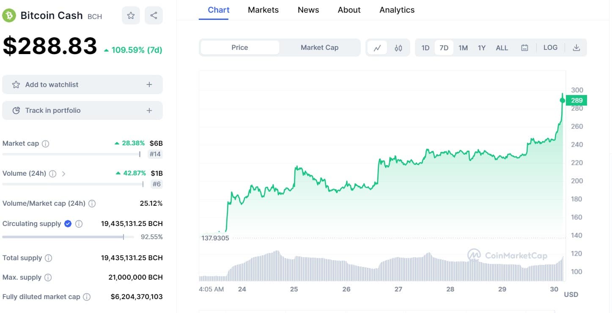Open the About tab
612x313 pixels.
pos(349,10)
